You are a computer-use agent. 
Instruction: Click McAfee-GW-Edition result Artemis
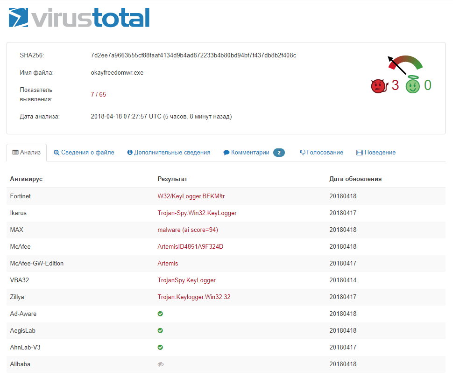(168, 263)
